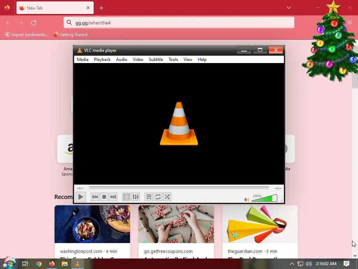Screen dimensions: 358x269
Task: Open washingtonpost.com article thumbnail
Action: 92,224
